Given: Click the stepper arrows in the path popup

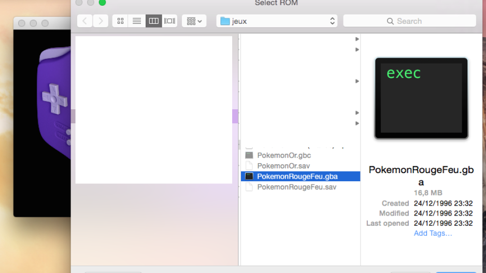Looking at the screenshot, I should [332, 21].
